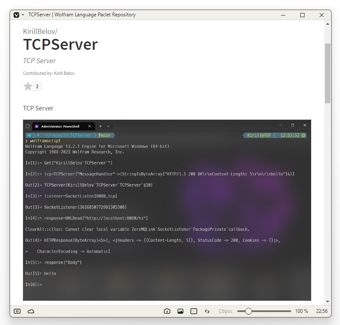The height and width of the screenshot is (325, 340).
Task: Click the window title TCPServer | Wolfram Language Paclet Repository
Action: 82,15
